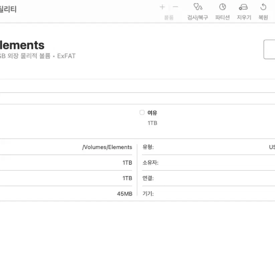The height and width of the screenshot is (275, 275).
Task: Click the 1TB value under 여유
Action: (x=152, y=123)
